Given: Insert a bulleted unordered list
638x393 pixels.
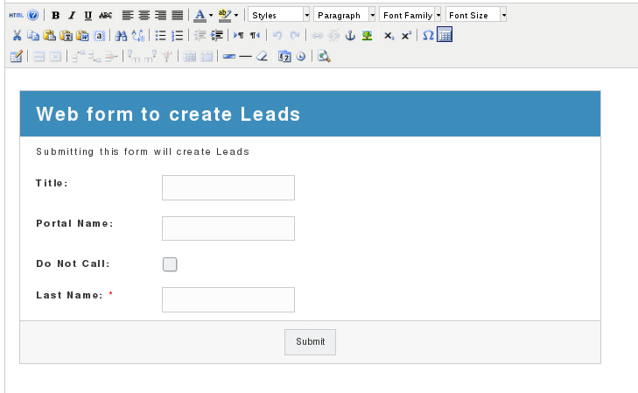Looking at the screenshot, I should [160, 36].
